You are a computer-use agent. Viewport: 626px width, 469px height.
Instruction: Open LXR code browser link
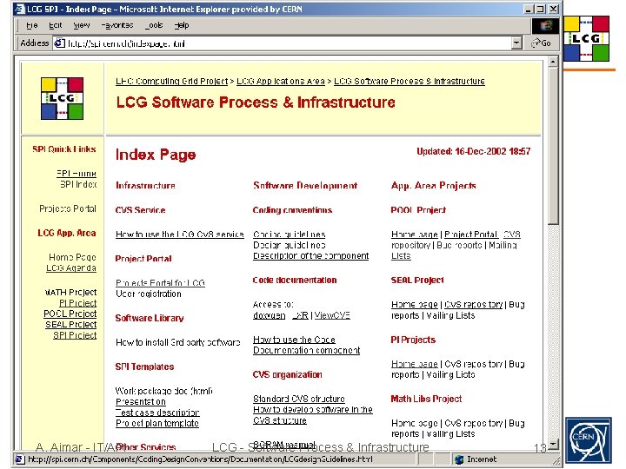pos(300,315)
